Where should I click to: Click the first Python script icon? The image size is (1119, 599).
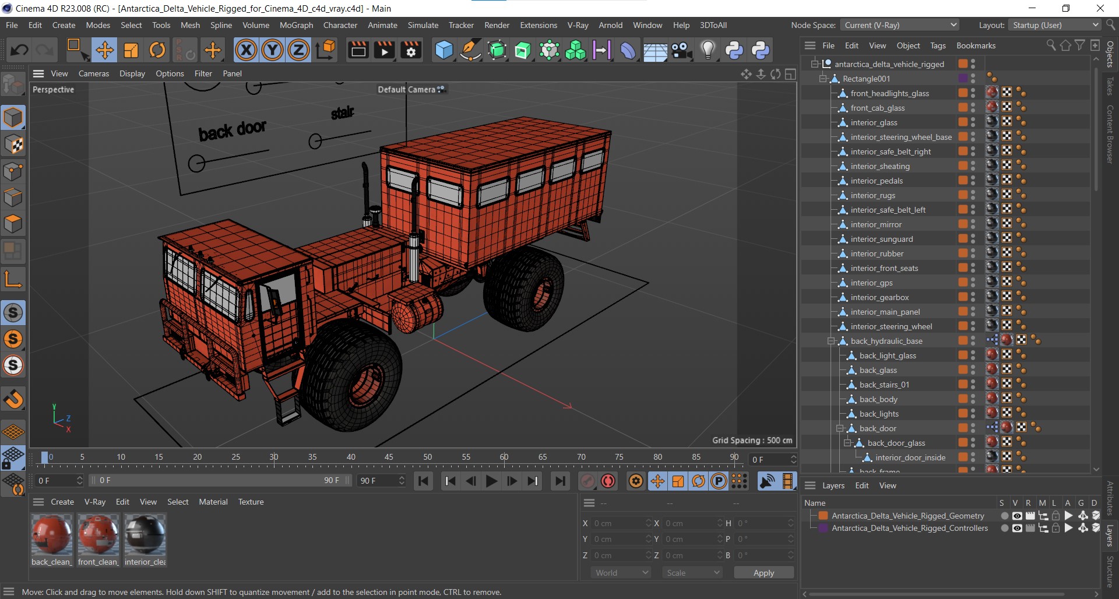coord(734,50)
